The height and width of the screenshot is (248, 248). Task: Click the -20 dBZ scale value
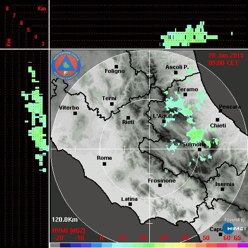coord(59,238)
